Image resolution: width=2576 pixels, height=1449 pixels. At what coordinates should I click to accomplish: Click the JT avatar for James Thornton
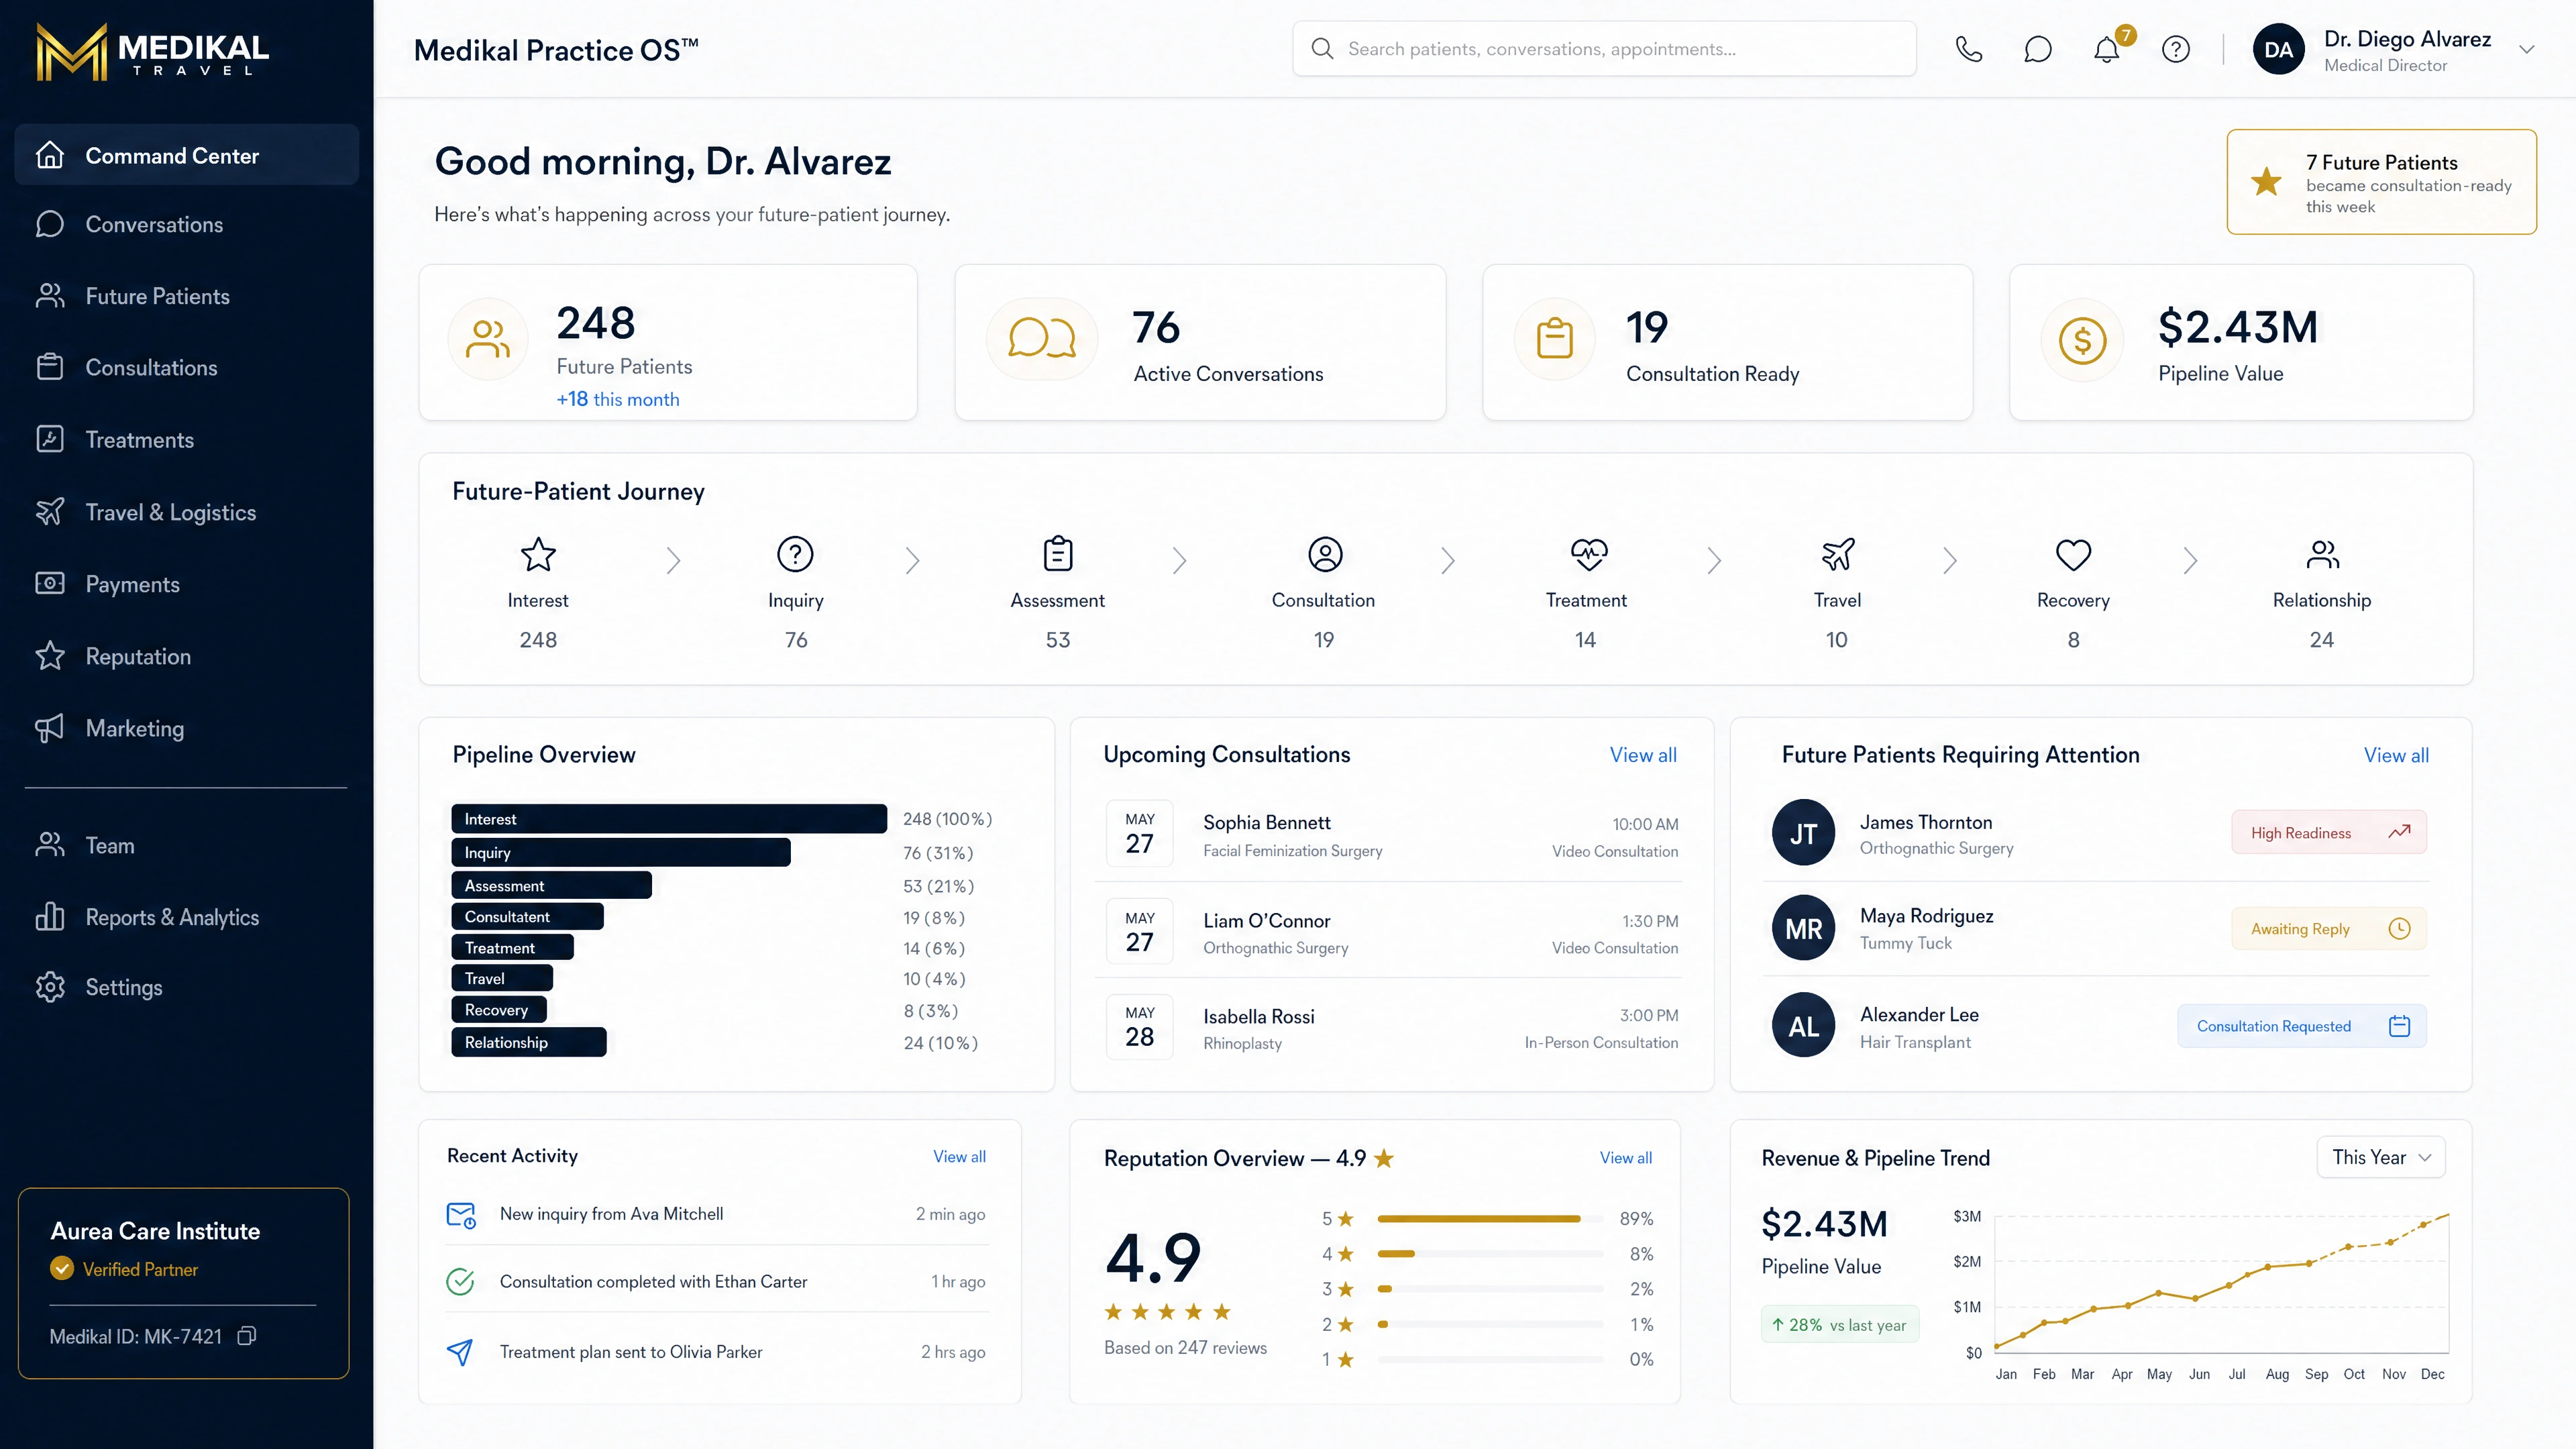pyautogui.click(x=1803, y=833)
